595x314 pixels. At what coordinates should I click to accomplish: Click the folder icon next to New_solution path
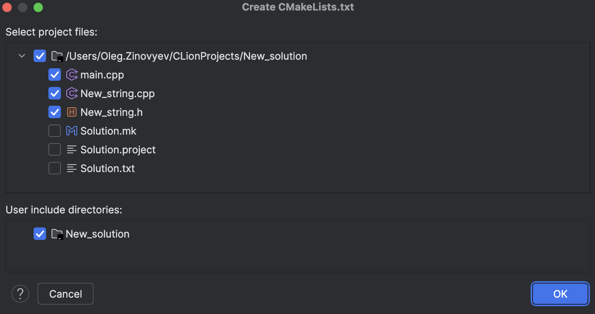(57, 56)
